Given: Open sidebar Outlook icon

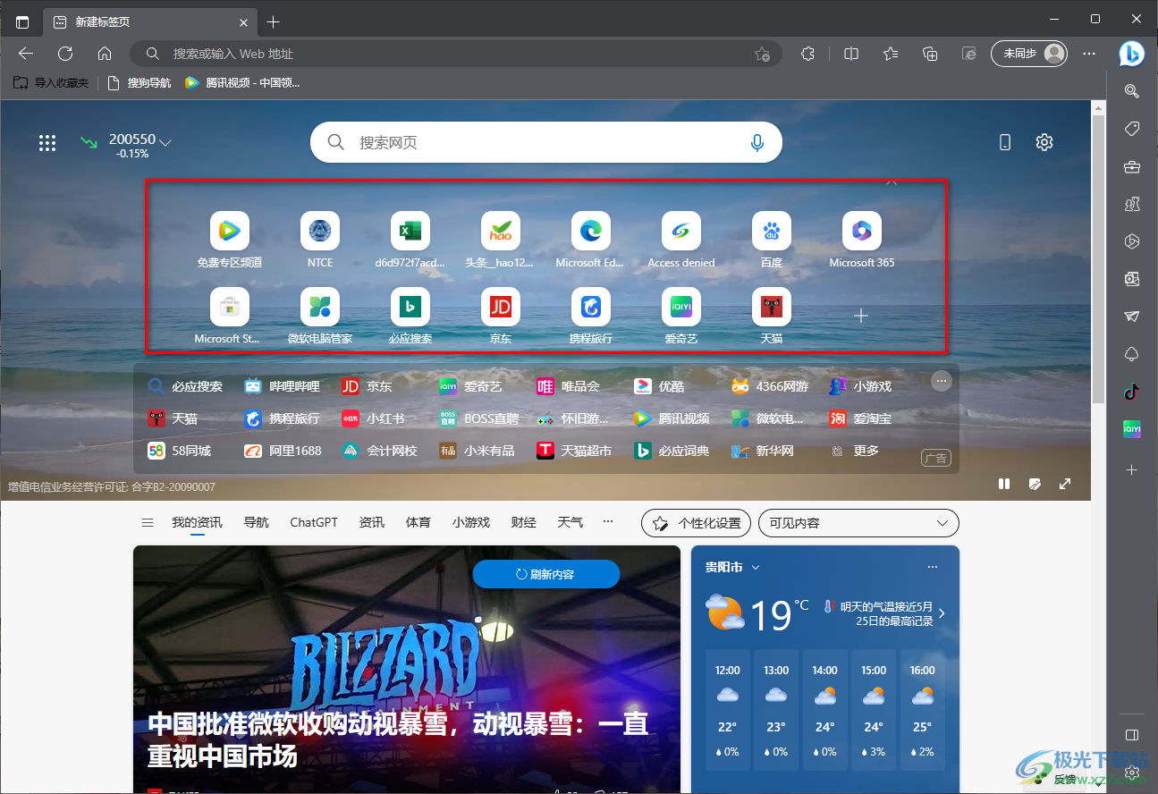Looking at the screenshot, I should coord(1131,278).
